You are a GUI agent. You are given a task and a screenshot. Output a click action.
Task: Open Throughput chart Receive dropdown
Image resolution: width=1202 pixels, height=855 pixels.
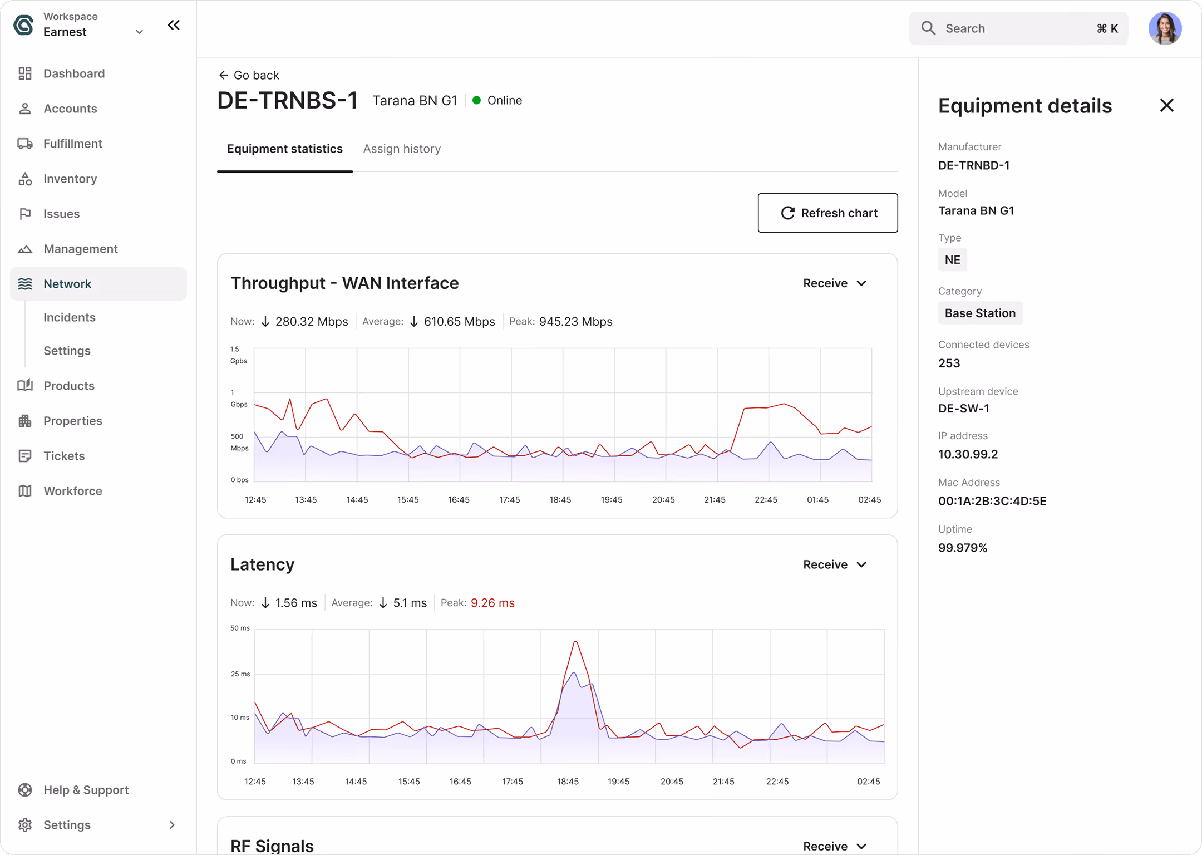834,283
